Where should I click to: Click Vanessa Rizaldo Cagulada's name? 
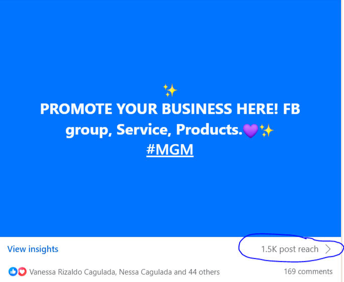[x=72, y=272]
